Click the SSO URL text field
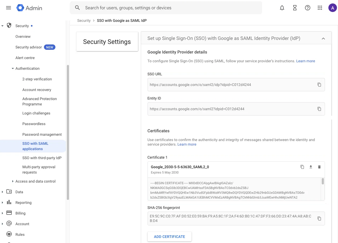 click(x=236, y=85)
